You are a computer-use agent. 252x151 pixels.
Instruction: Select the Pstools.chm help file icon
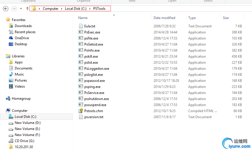(81, 111)
